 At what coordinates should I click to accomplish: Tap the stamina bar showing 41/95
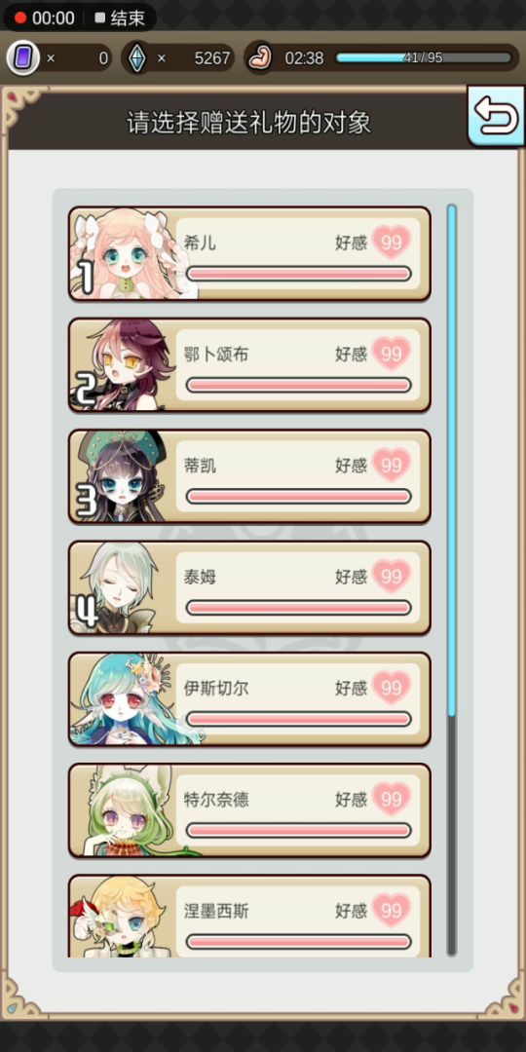pyautogui.click(x=424, y=57)
